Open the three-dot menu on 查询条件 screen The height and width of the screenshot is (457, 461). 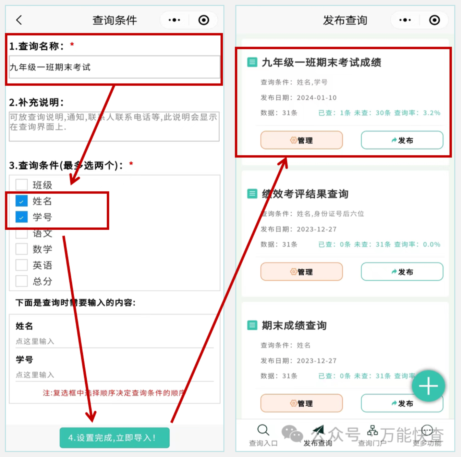coord(174,20)
